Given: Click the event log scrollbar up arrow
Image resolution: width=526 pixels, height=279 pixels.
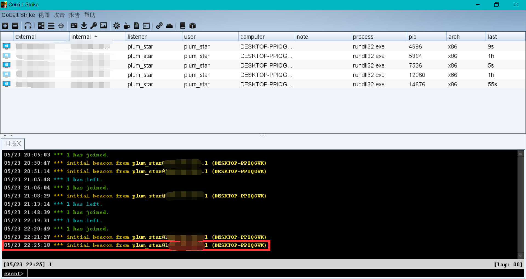Looking at the screenshot, I should [521, 154].
